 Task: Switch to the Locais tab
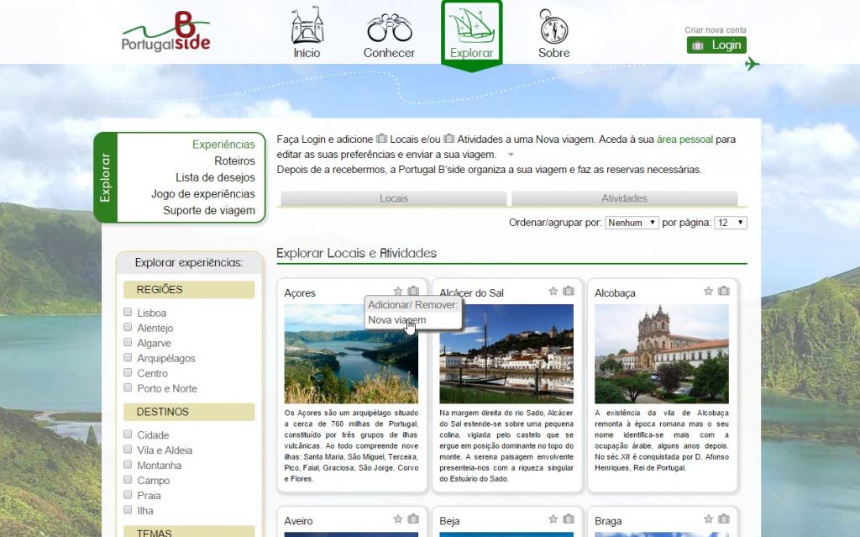pyautogui.click(x=393, y=198)
